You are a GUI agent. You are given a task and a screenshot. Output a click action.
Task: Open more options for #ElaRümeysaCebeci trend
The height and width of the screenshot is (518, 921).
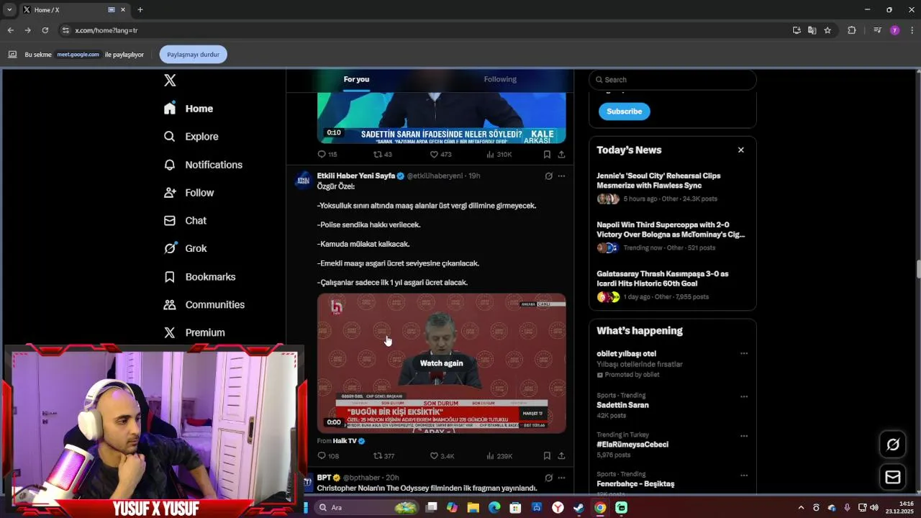coord(744,436)
